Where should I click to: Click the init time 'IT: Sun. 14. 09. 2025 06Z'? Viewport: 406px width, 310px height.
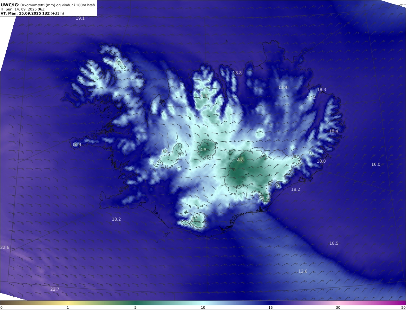tap(23, 10)
